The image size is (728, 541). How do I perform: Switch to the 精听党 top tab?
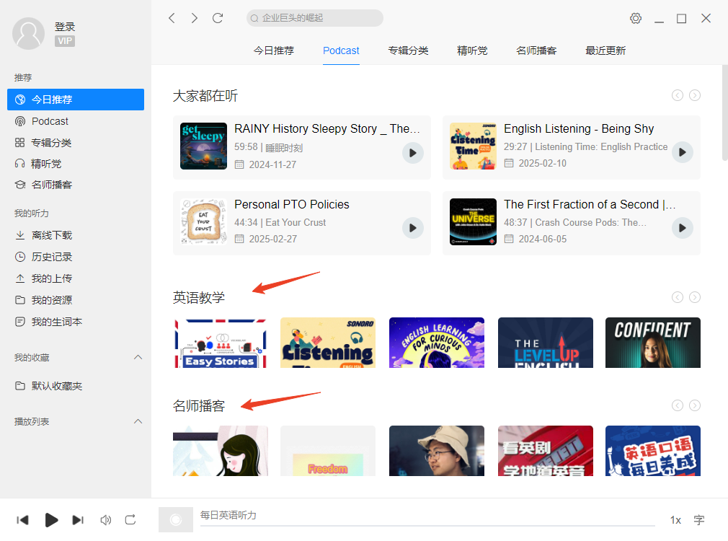point(472,50)
